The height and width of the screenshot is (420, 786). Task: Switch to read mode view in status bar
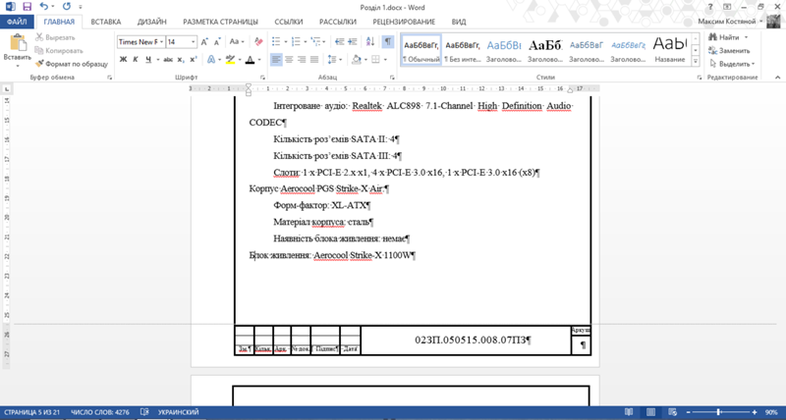(x=629, y=412)
